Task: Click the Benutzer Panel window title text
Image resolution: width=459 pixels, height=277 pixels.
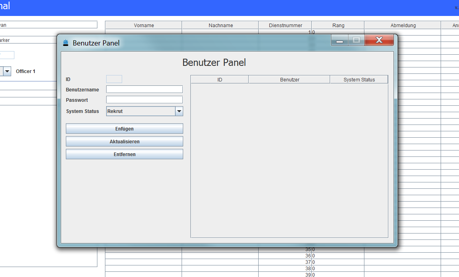Action: click(x=96, y=43)
